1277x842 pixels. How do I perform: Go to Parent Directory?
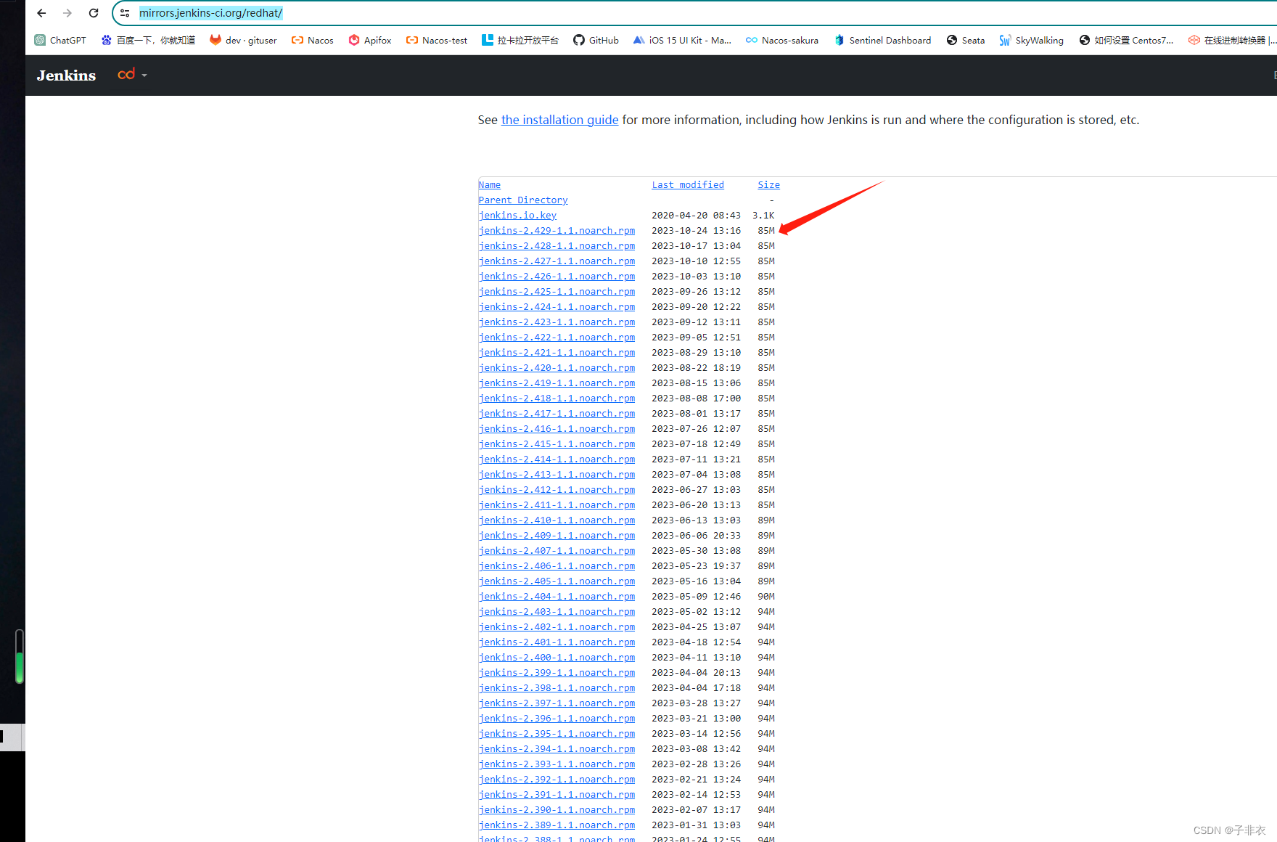coord(523,200)
